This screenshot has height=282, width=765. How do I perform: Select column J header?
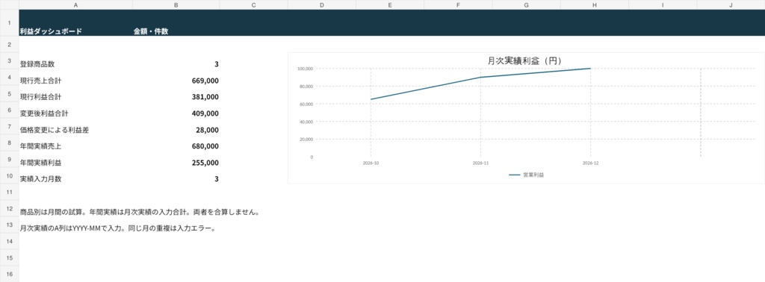[731, 5]
